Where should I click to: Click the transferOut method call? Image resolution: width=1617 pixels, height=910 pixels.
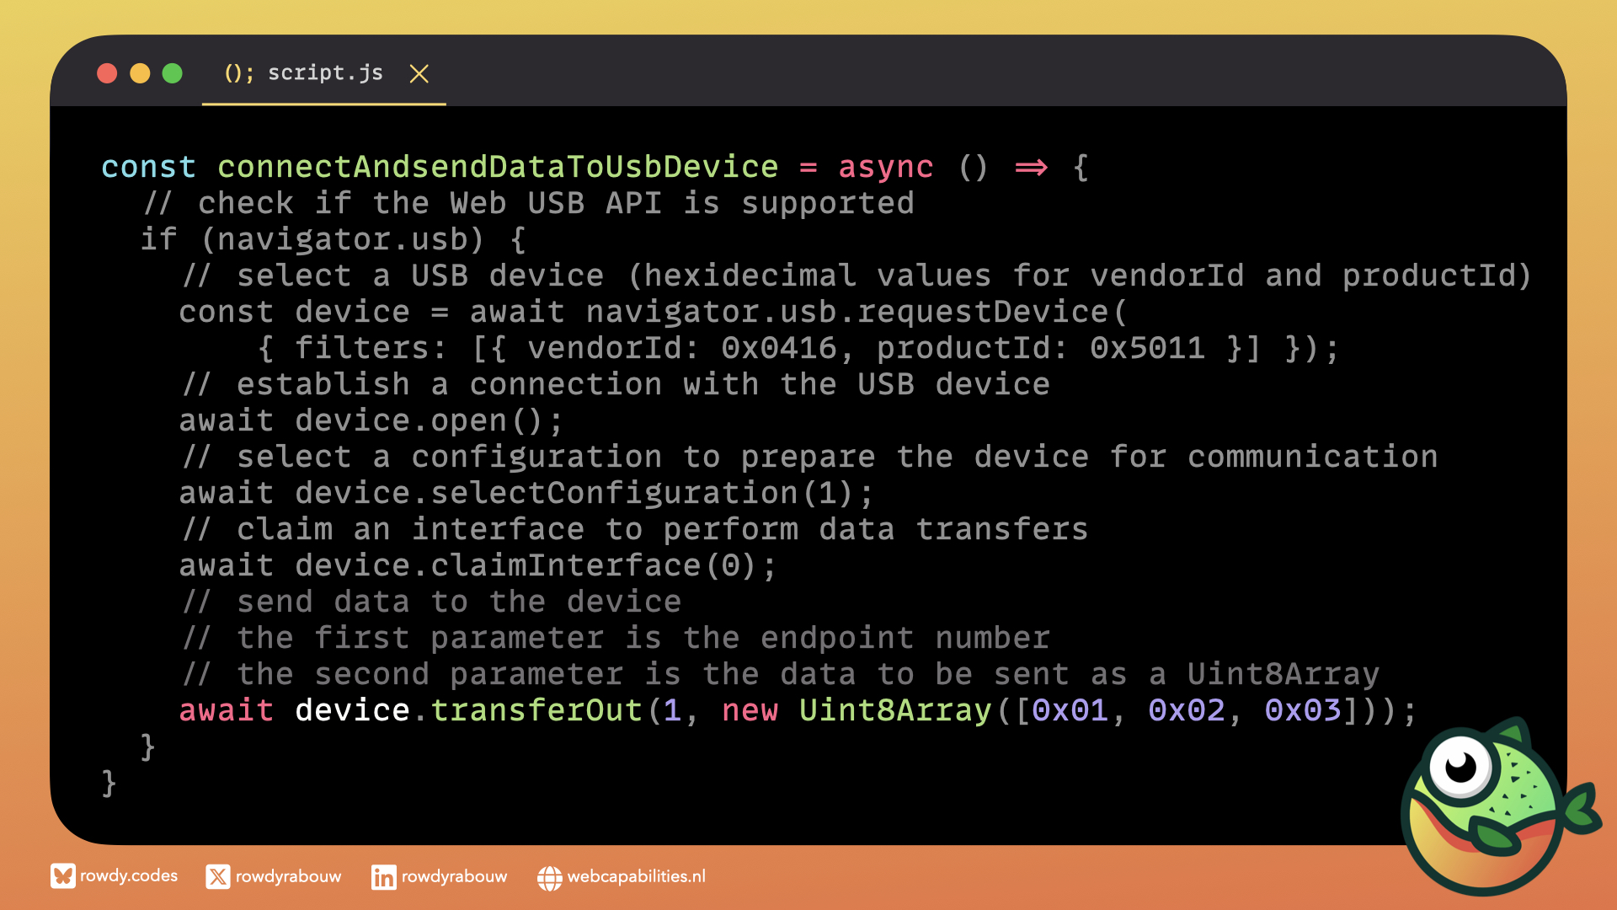pos(536,710)
